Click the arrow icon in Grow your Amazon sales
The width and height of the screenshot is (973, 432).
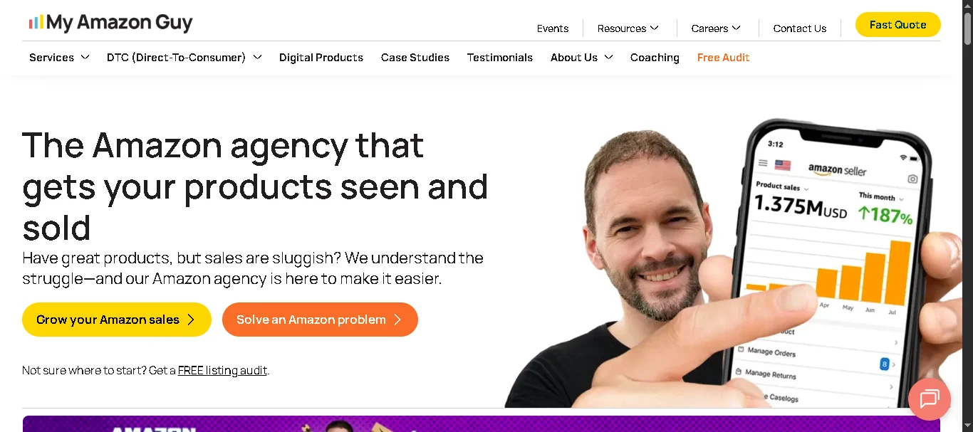tap(191, 320)
